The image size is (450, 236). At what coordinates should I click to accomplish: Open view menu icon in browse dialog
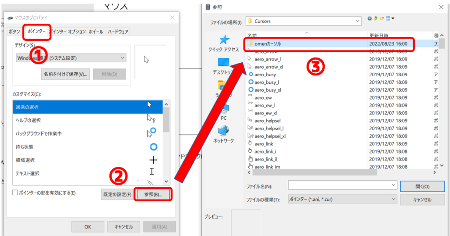point(390,18)
